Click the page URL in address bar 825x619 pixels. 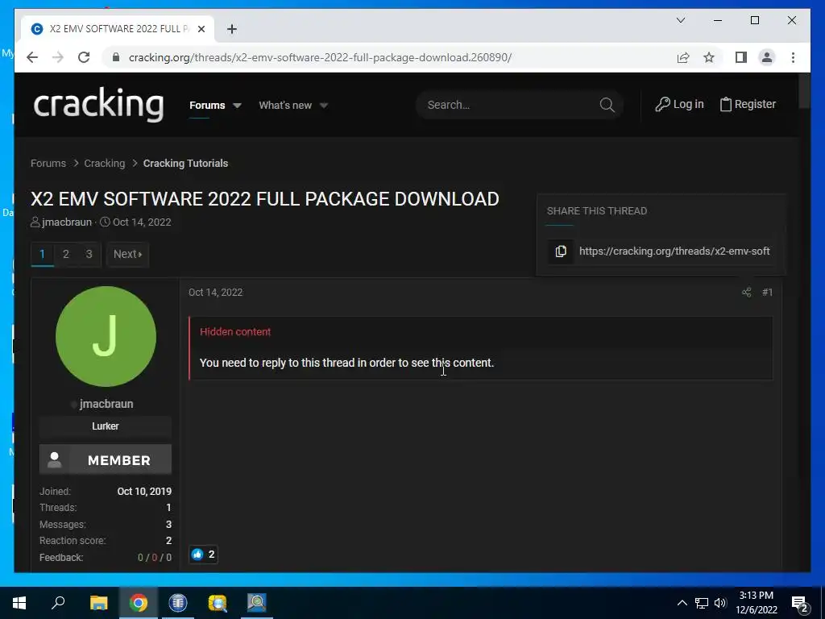pos(320,57)
